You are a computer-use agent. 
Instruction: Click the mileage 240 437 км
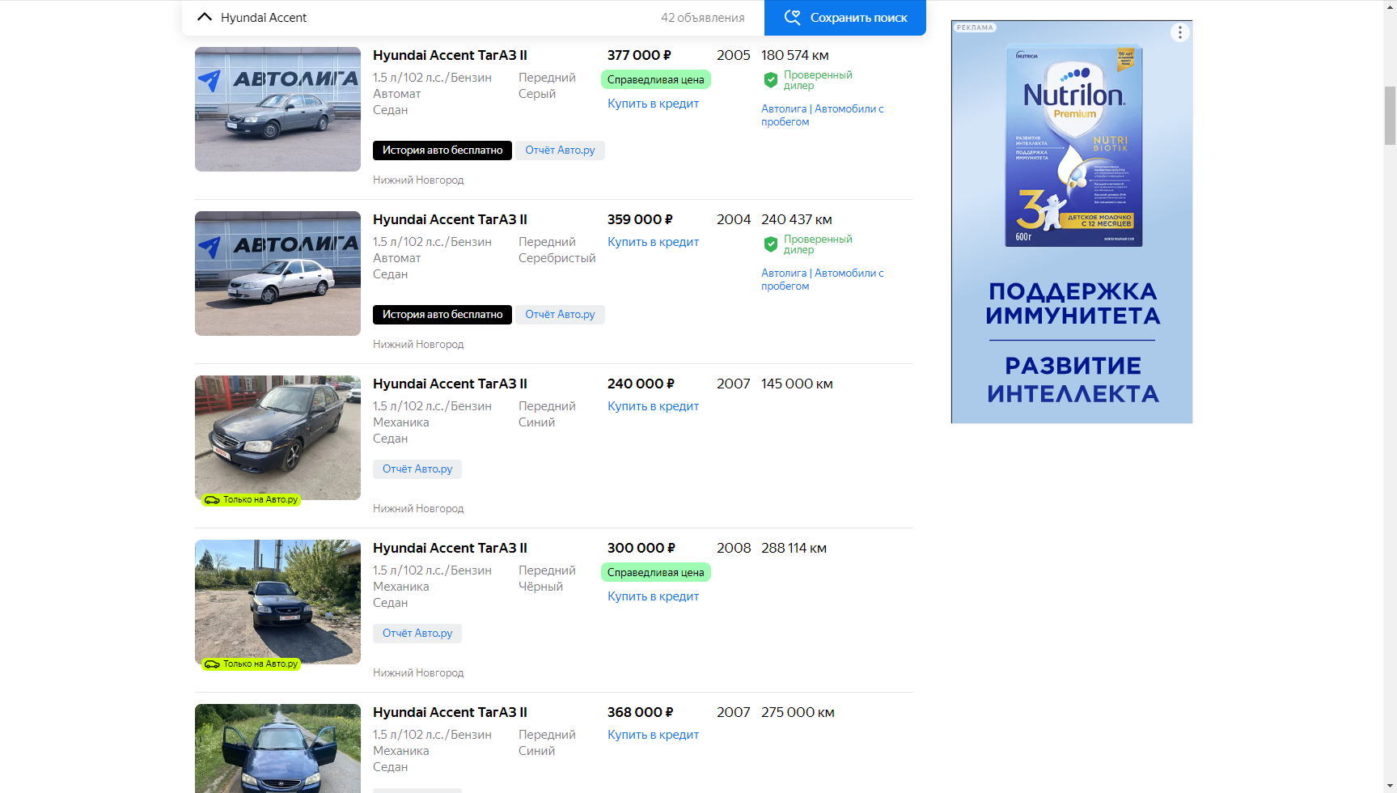click(x=797, y=219)
